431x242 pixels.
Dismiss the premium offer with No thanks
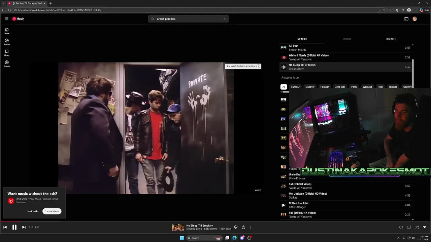[33, 211]
